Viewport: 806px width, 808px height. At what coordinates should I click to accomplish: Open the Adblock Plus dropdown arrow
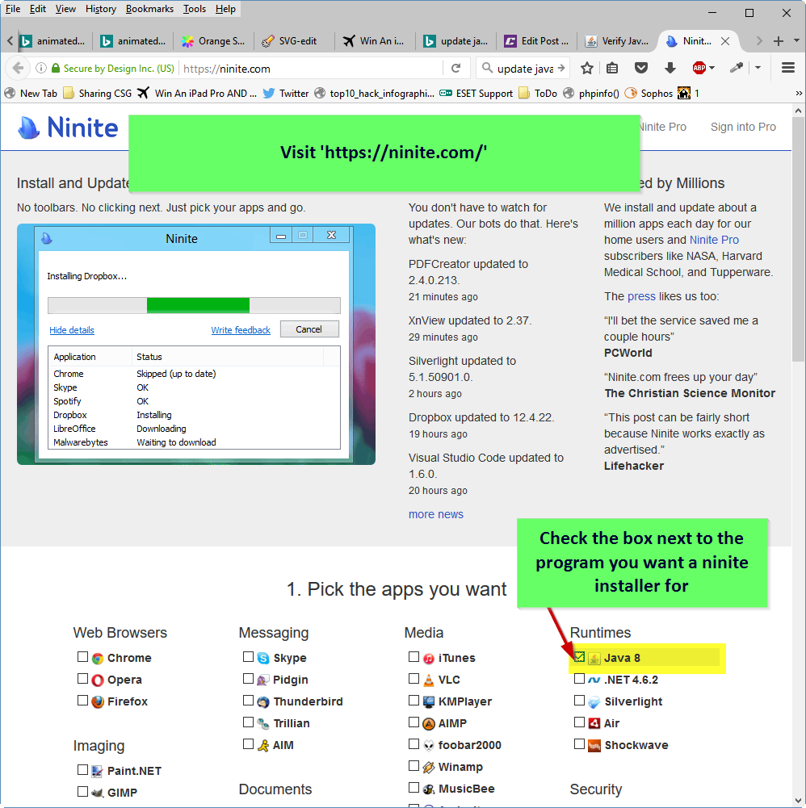(x=712, y=68)
